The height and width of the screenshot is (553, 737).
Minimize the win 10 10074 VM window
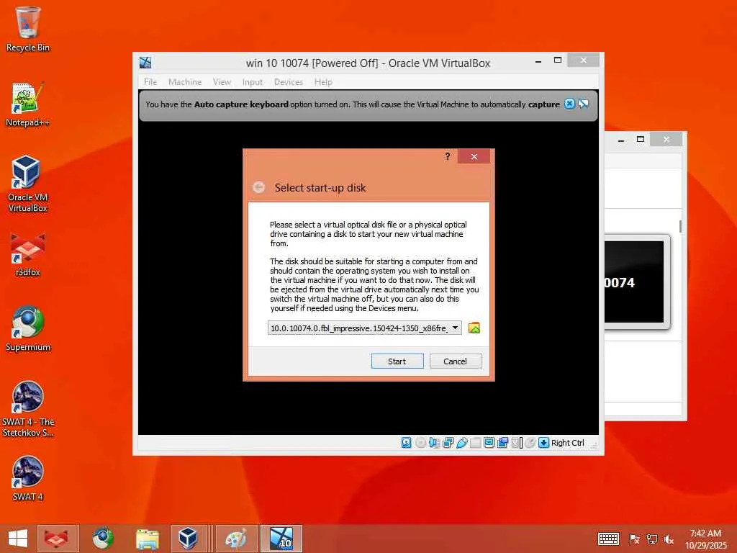pyautogui.click(x=538, y=60)
